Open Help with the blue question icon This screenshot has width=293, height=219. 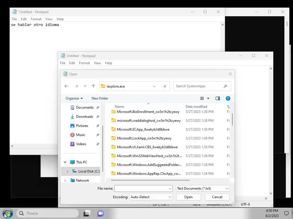tap(228, 98)
